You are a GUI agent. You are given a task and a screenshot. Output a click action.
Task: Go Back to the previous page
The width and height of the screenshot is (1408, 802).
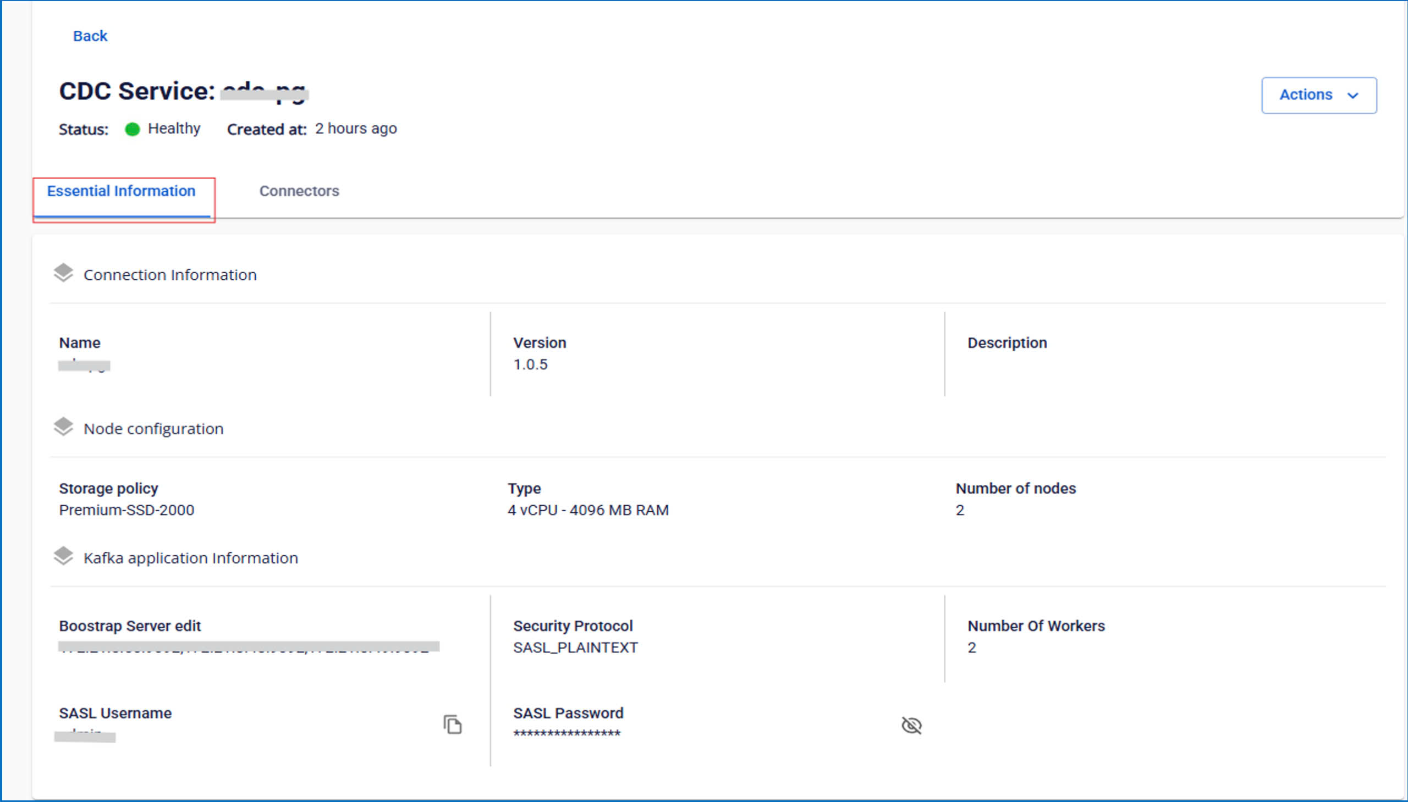click(90, 36)
